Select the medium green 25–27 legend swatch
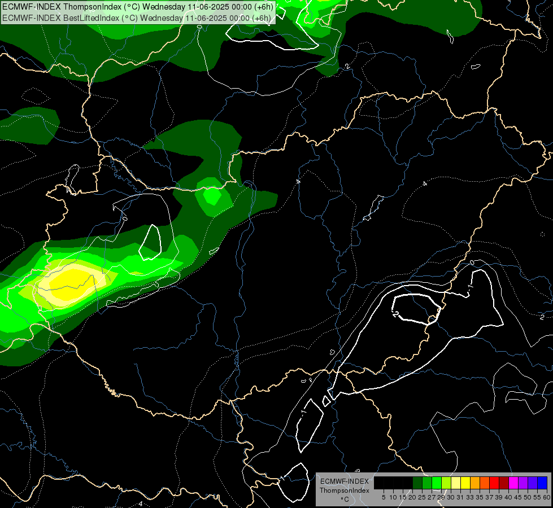The image size is (553, 508). pos(427,483)
